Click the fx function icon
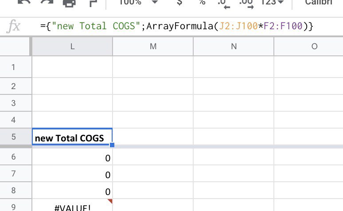 coord(14,27)
